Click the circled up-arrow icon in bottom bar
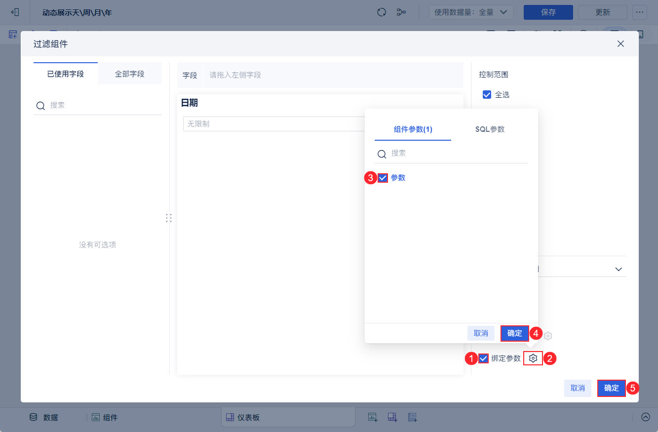 [646, 417]
